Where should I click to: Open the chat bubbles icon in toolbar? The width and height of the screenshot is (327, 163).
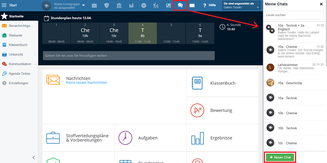tap(180, 6)
